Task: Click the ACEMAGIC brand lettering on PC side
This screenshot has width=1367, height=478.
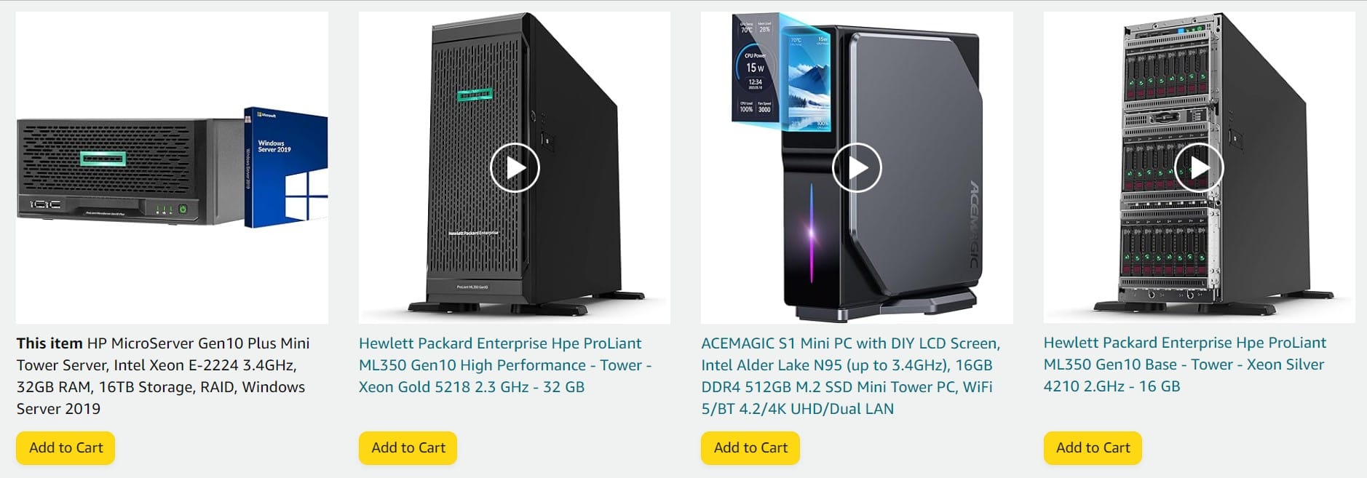Action: tap(974, 224)
